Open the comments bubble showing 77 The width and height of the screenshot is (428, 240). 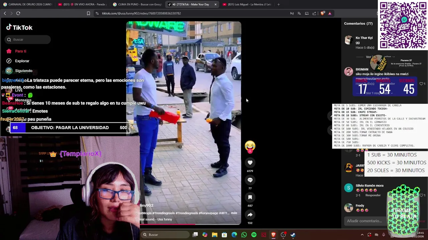point(250,180)
